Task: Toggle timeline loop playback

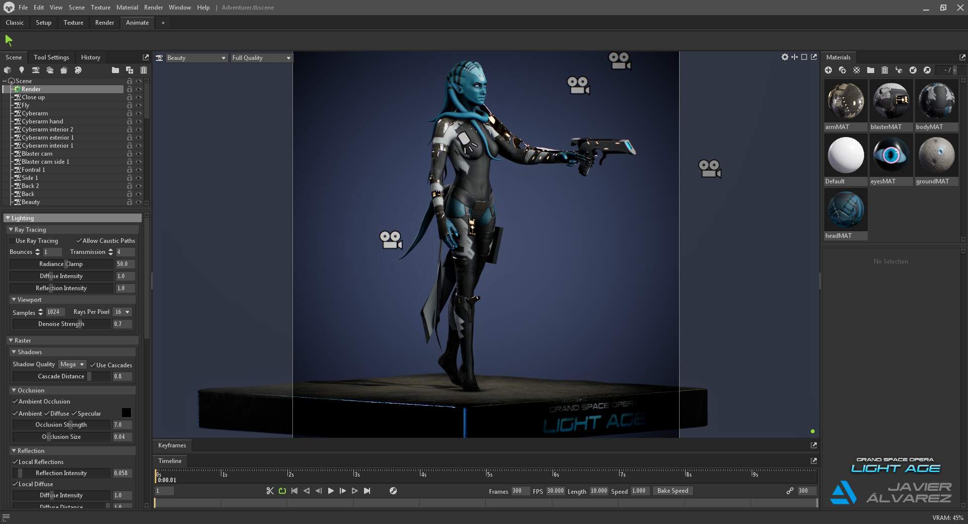Action: [282, 491]
